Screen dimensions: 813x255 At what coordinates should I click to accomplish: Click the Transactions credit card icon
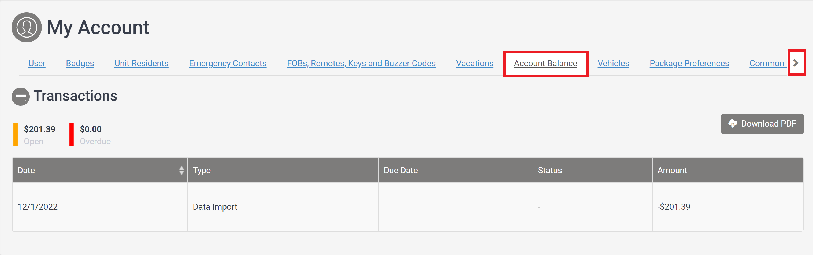click(x=21, y=97)
